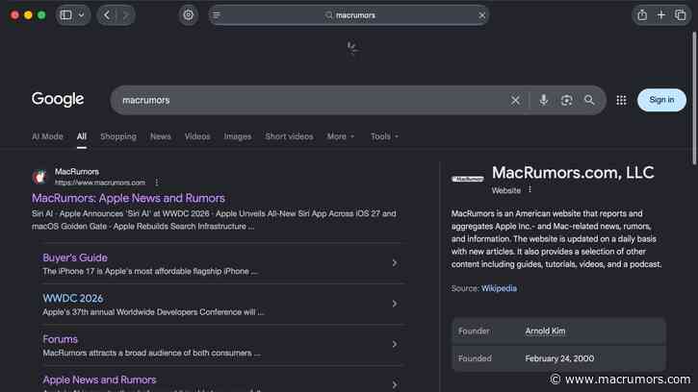Expand the Forums row chevron
Viewport: 698px width, 392px height.
(x=395, y=344)
